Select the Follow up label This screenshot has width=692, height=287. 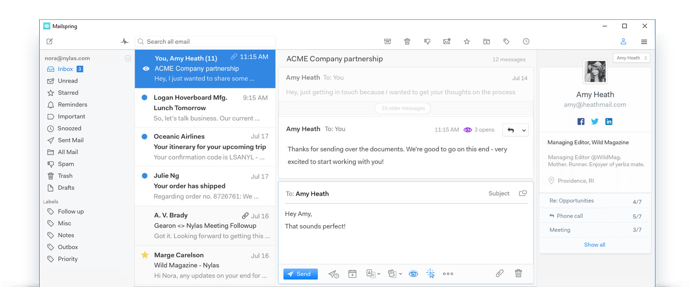[70, 211]
